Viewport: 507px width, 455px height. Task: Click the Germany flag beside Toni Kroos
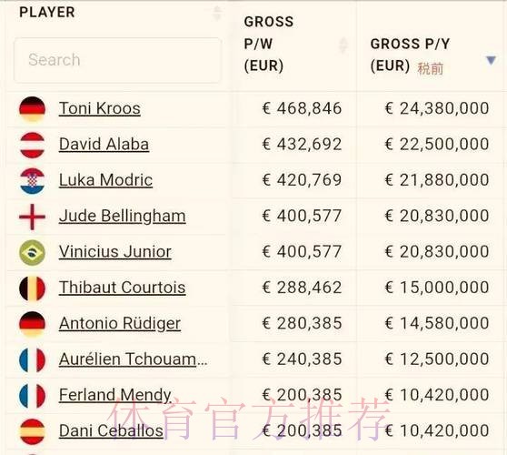[32, 109]
